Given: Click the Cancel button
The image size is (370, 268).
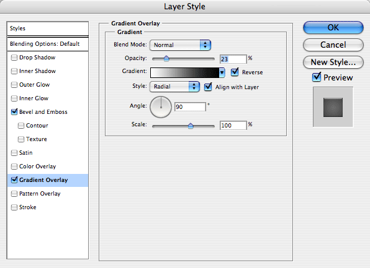Looking at the screenshot, I should (333, 45).
